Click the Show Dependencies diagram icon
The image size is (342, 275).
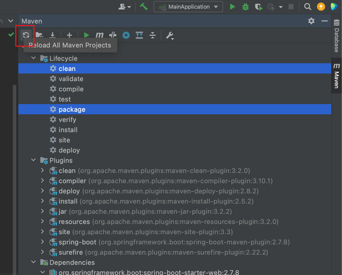point(139,35)
